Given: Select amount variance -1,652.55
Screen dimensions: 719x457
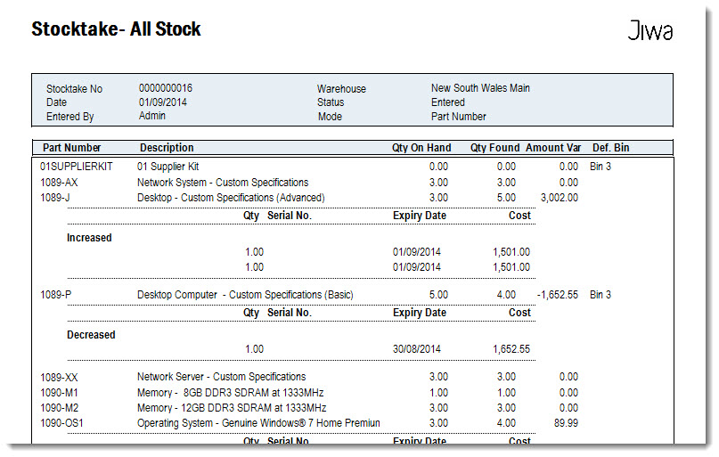Looking at the screenshot, I should pyautogui.click(x=558, y=295).
